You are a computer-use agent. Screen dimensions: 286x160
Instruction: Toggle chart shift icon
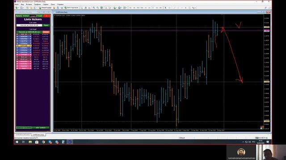(110, 8)
